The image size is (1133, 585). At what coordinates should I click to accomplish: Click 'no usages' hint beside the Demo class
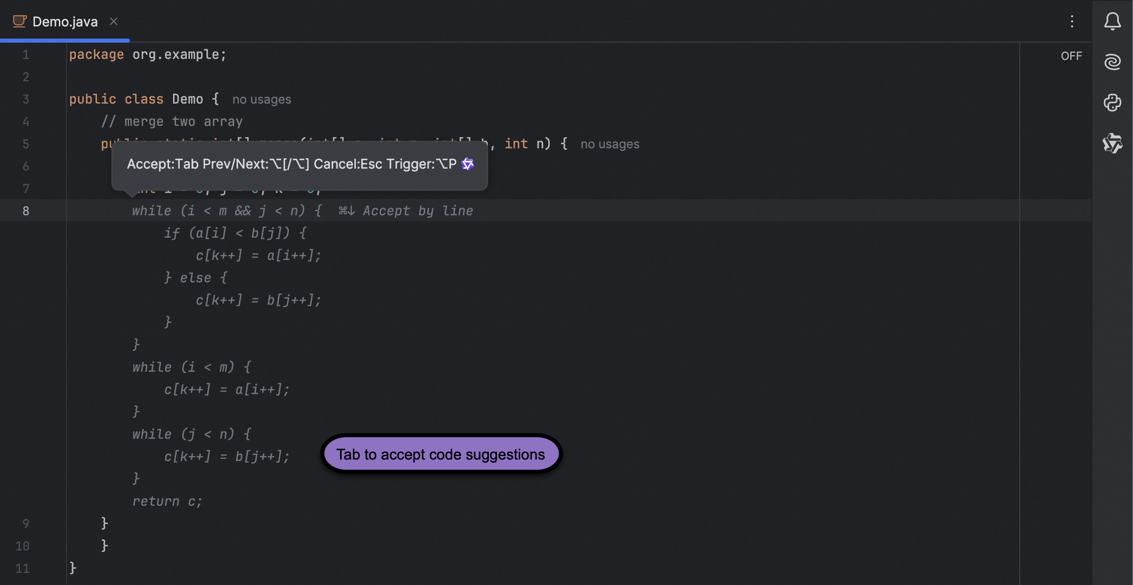(x=261, y=100)
